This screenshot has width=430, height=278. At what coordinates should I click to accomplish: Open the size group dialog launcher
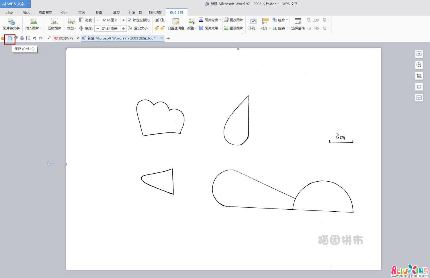pyautogui.click(x=149, y=33)
